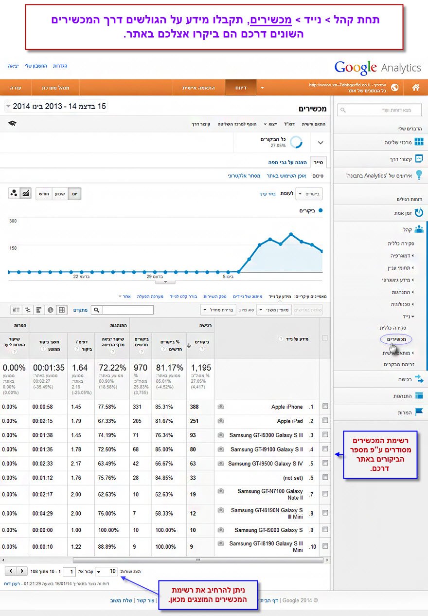The height and width of the screenshot is (616, 428).
Task: Check the Apple iPhone row checkbox
Action: pyautogui.click(x=325, y=407)
